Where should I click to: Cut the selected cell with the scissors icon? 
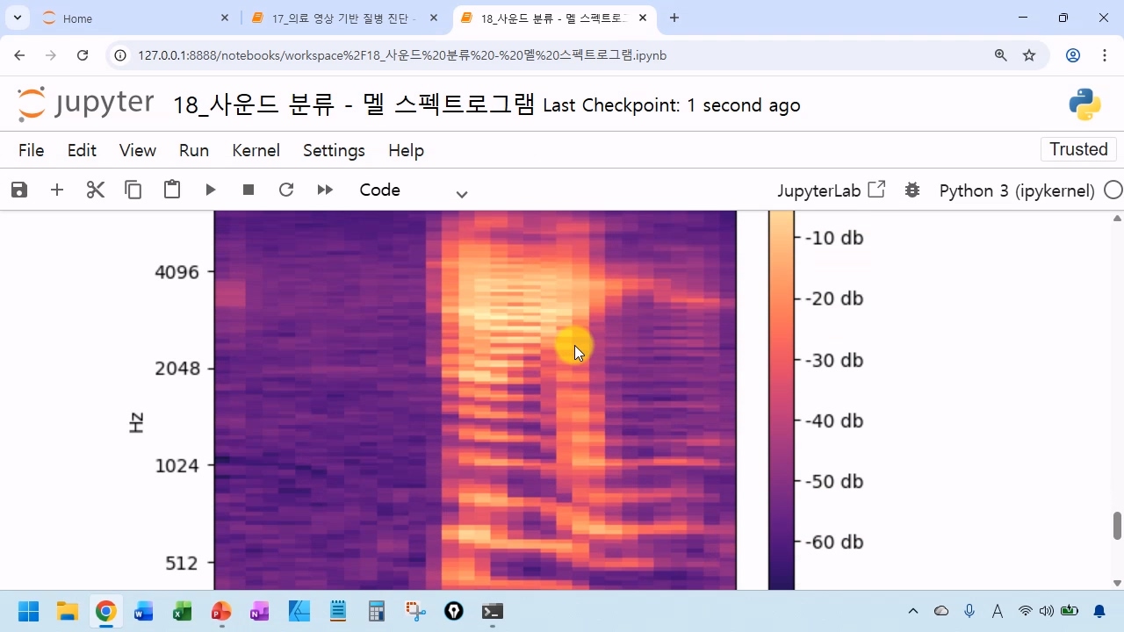pos(96,190)
